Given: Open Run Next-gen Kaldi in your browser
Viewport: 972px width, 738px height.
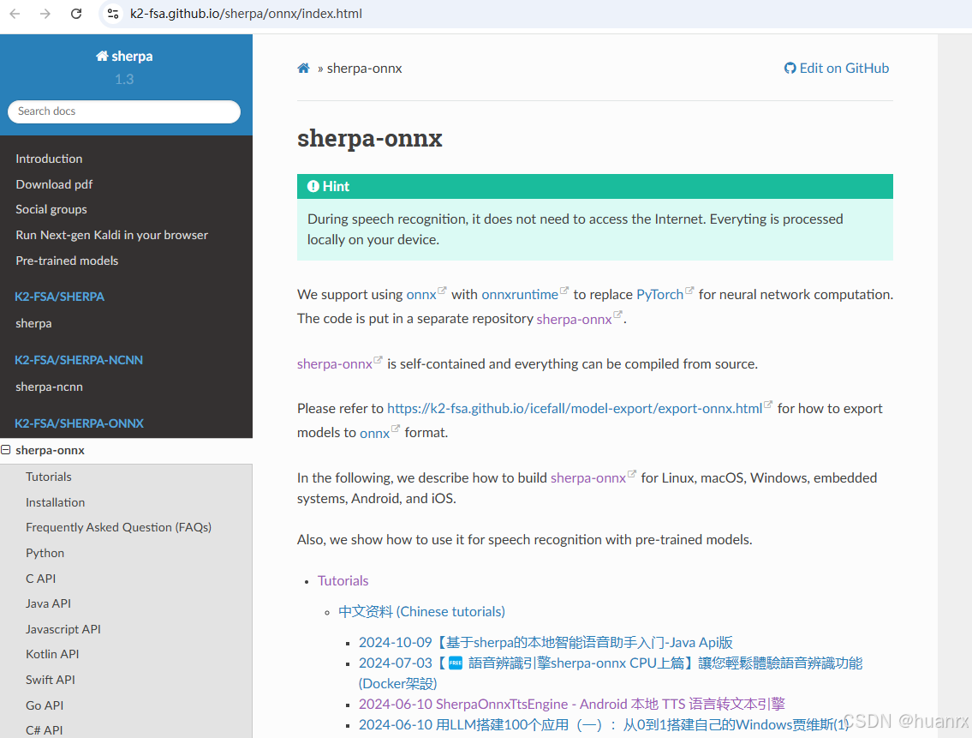Looking at the screenshot, I should [x=111, y=235].
